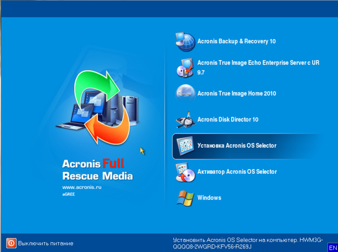Screen dimensions: 338x252
Task: Click the True Image Echo Enterprise Server icon
Action: tap(185, 68)
